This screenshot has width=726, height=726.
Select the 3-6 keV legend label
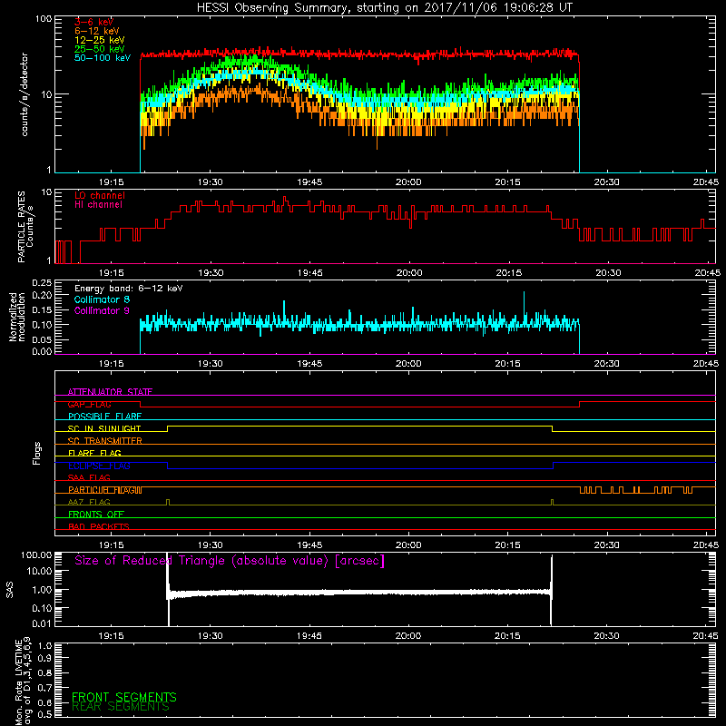(x=93, y=22)
